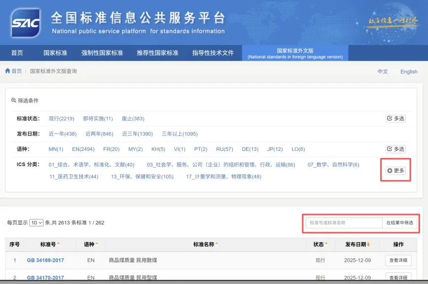
Task: Click the 操作 column header
Action: pyautogui.click(x=398, y=244)
